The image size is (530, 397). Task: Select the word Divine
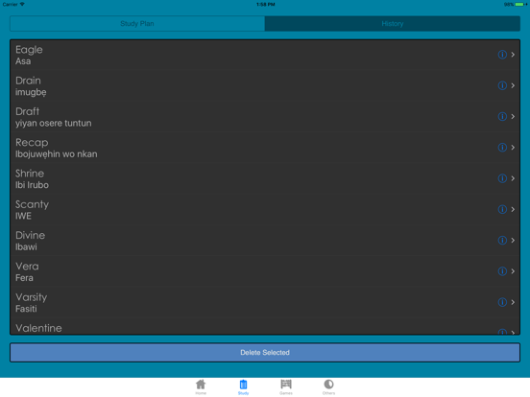pos(30,235)
